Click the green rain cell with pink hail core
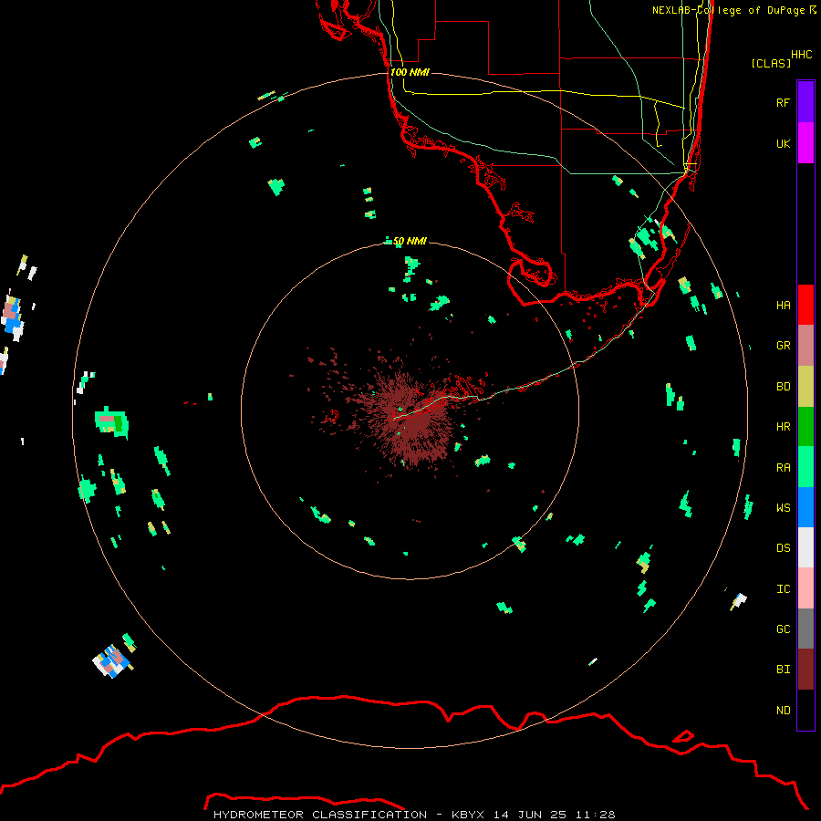The image size is (821, 821). (x=111, y=422)
